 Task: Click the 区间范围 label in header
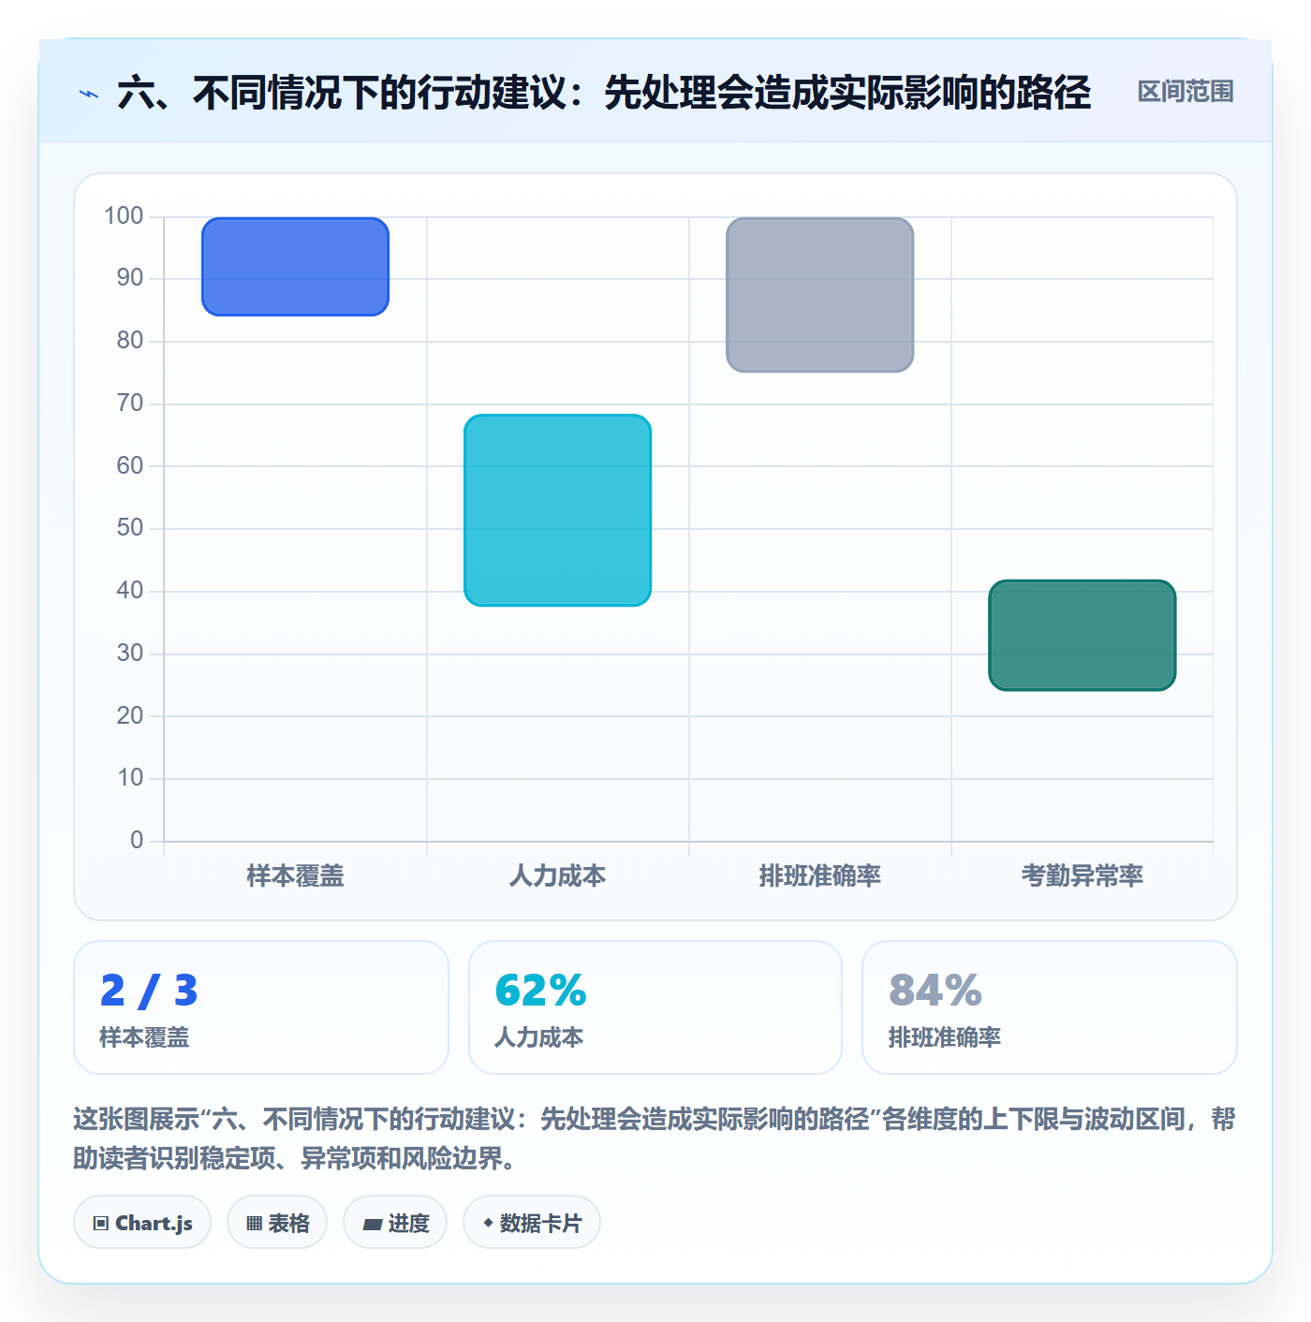(1186, 92)
